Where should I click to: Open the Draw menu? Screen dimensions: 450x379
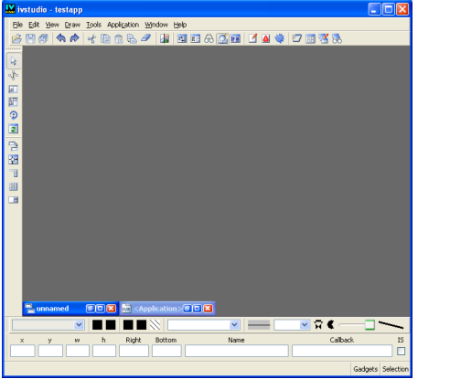tap(72, 25)
